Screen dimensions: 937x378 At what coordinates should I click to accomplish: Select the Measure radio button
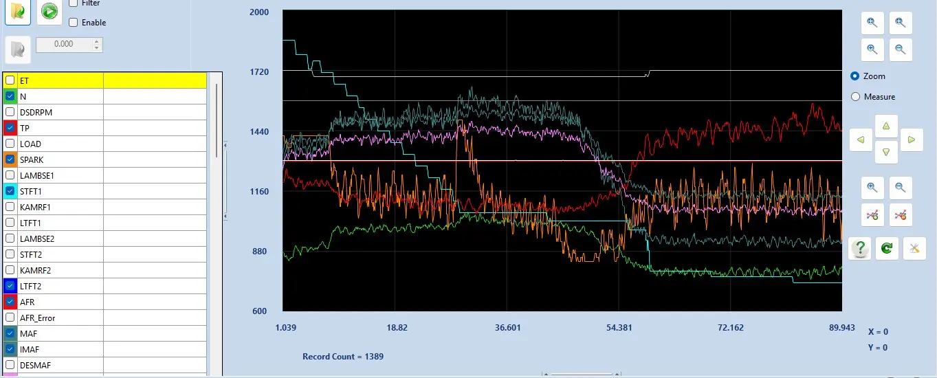pyautogui.click(x=856, y=97)
